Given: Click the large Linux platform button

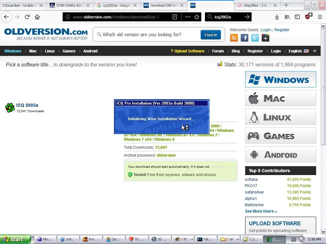Looking at the screenshot, I should (280, 117).
